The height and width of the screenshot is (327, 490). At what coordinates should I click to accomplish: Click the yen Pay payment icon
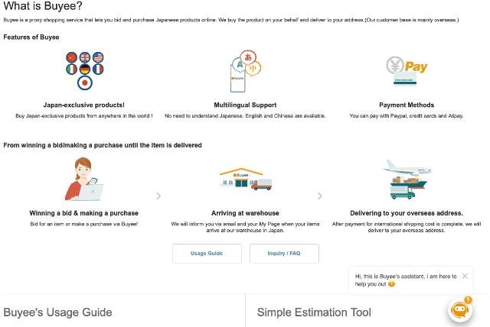coord(407,70)
